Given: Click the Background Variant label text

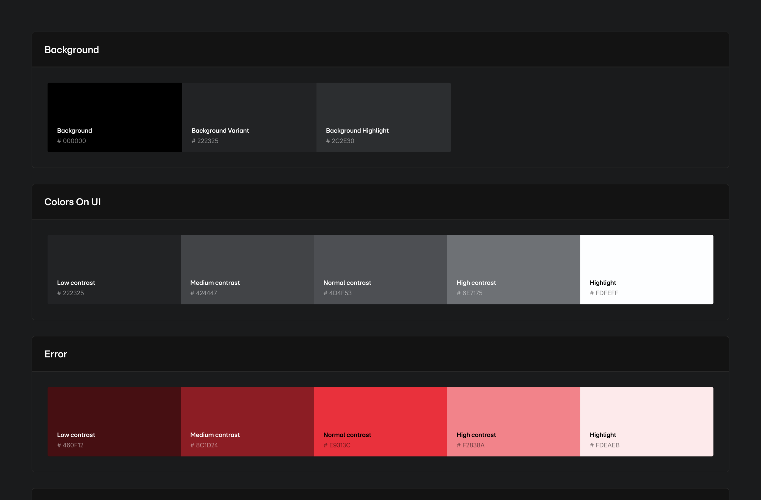Looking at the screenshot, I should pyautogui.click(x=220, y=131).
